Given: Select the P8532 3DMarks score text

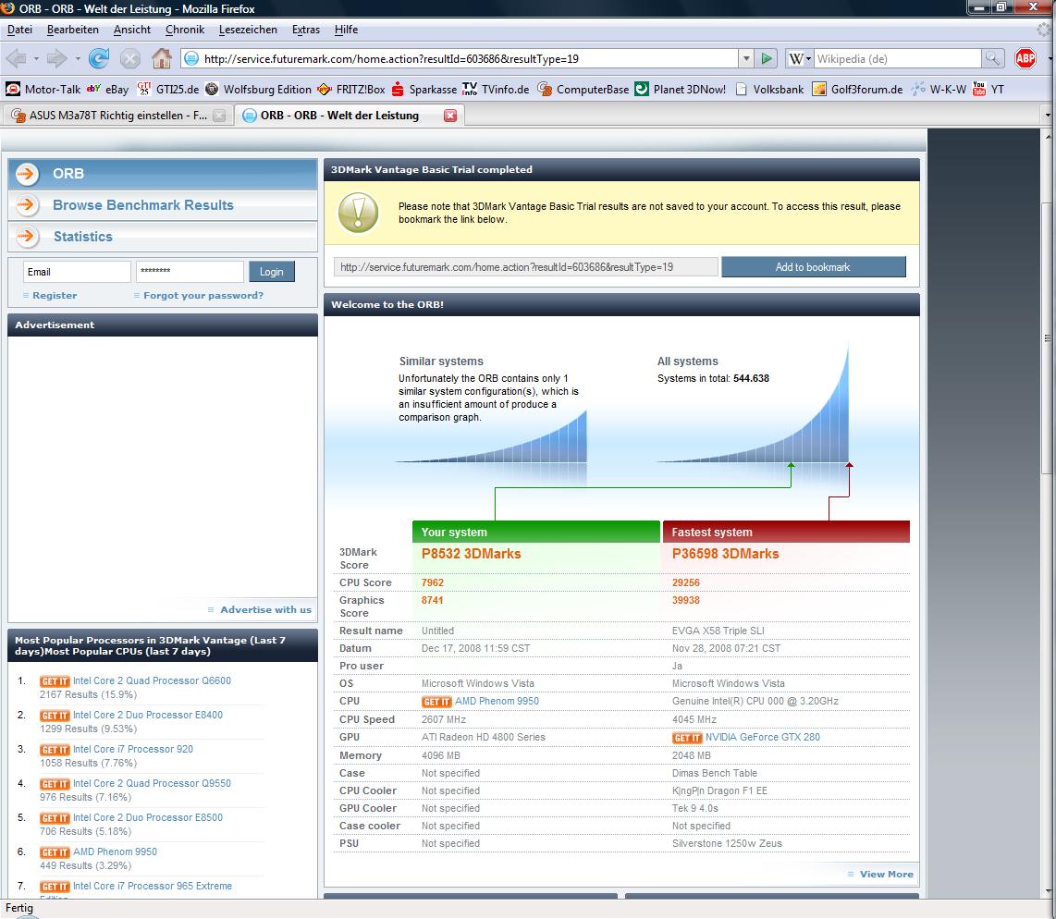Looking at the screenshot, I should coord(471,554).
